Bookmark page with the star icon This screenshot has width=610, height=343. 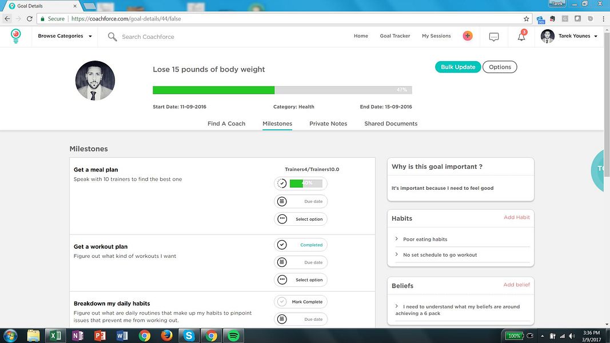(x=527, y=19)
